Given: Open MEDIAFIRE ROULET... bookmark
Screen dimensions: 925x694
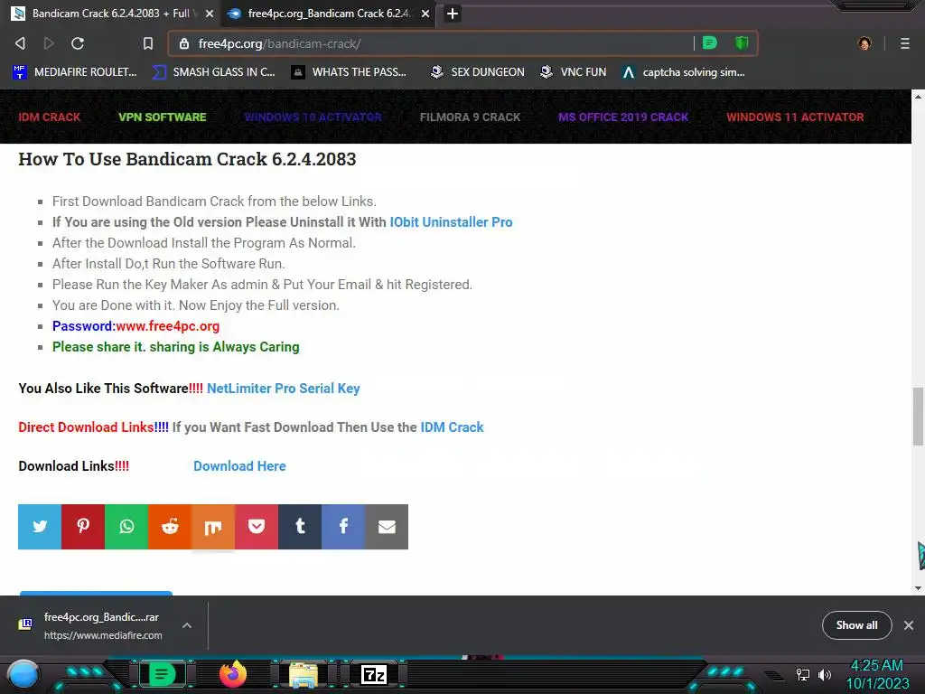Looking at the screenshot, I should pos(74,72).
